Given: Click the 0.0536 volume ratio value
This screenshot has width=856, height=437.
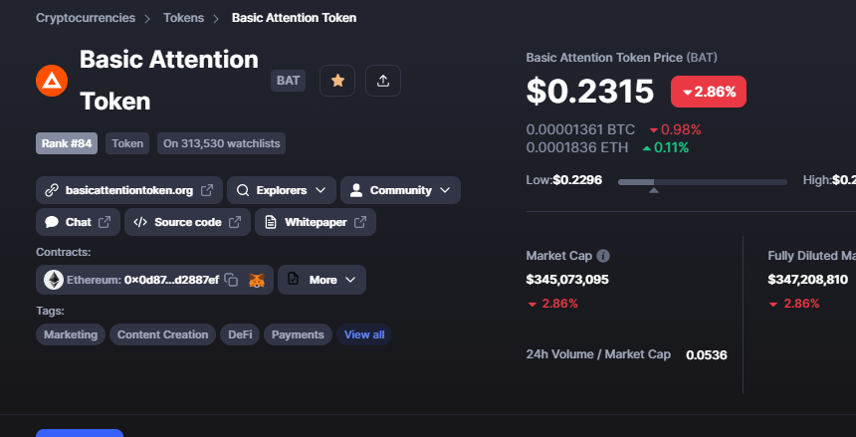Looking at the screenshot, I should click(707, 355).
